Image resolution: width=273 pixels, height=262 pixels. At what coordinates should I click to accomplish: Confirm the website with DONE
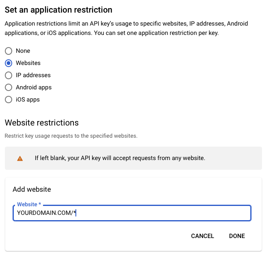(237, 236)
